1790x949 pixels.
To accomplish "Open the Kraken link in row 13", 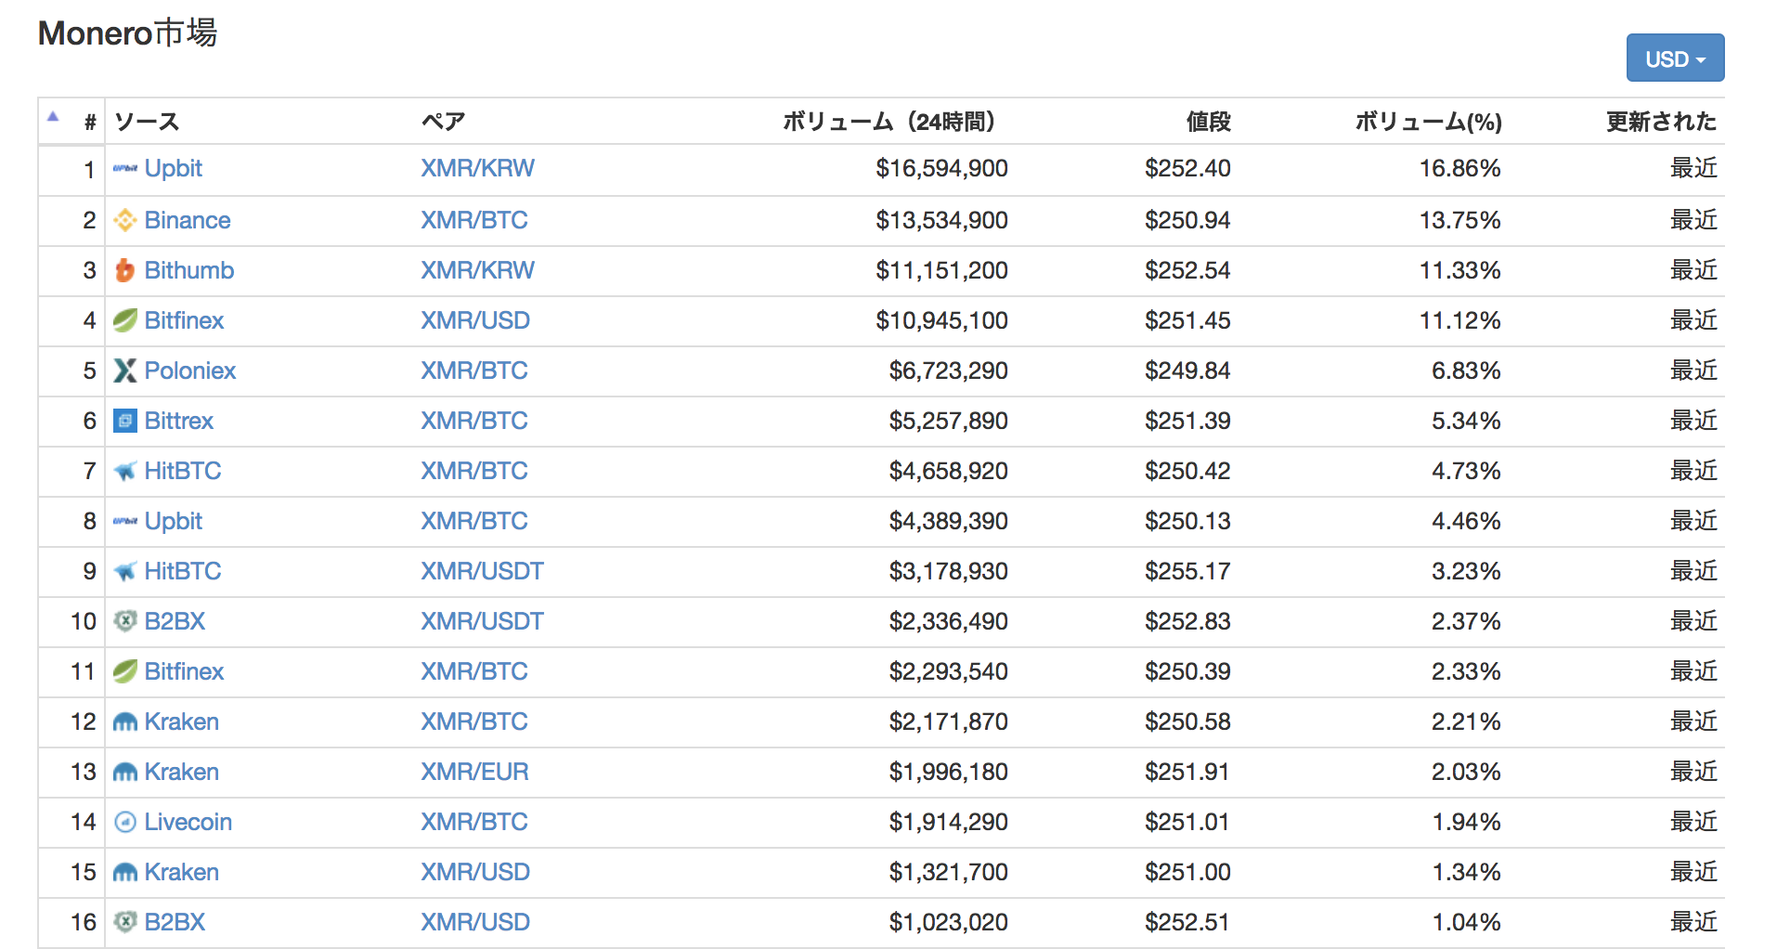I will coord(182,772).
